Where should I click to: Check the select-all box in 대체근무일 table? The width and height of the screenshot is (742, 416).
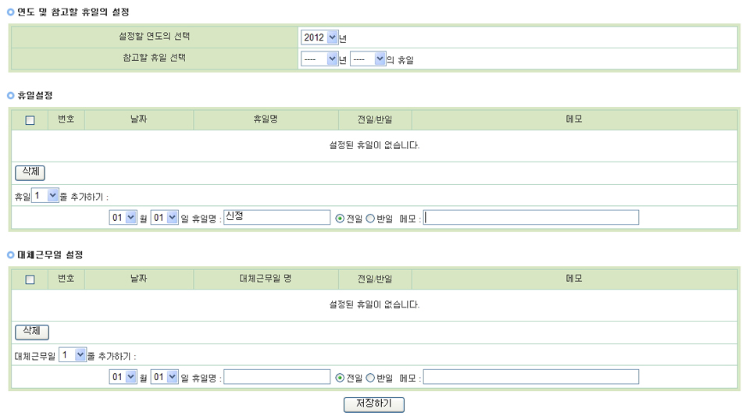[x=30, y=279]
